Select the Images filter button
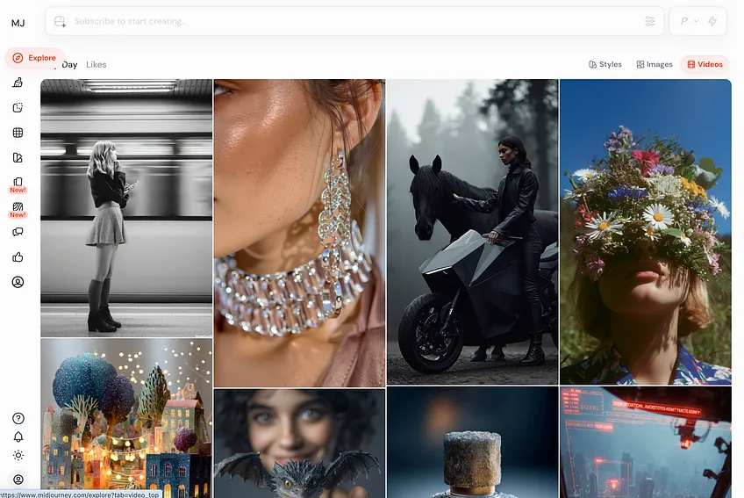 tap(655, 64)
